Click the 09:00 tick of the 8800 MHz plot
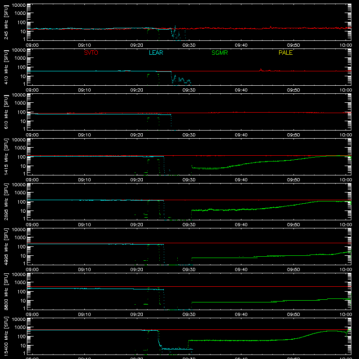Viewport: 359px width, 359px height. coord(32,315)
